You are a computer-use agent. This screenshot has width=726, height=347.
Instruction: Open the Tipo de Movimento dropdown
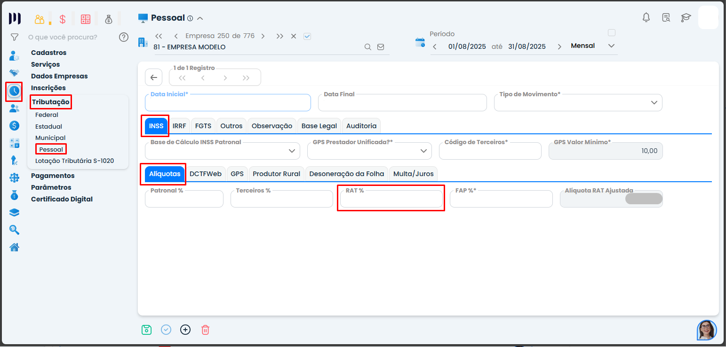tap(654, 103)
